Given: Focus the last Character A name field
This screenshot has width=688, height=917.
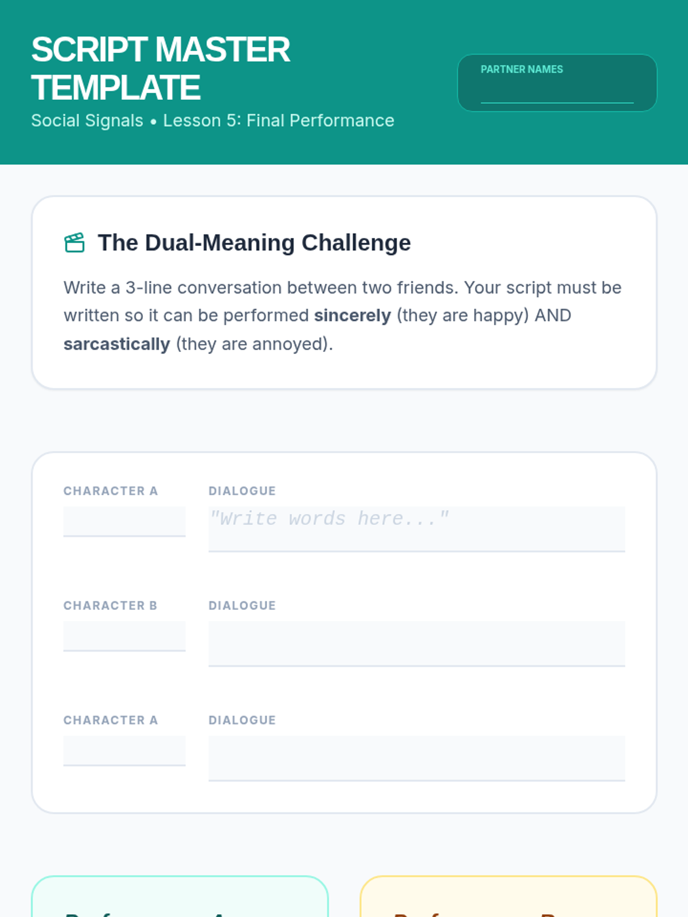Looking at the screenshot, I should [124, 750].
